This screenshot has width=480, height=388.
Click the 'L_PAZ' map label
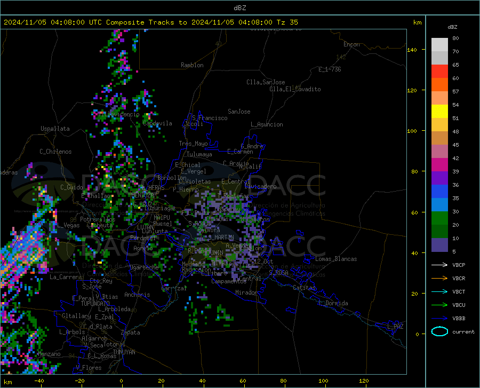point(395,327)
